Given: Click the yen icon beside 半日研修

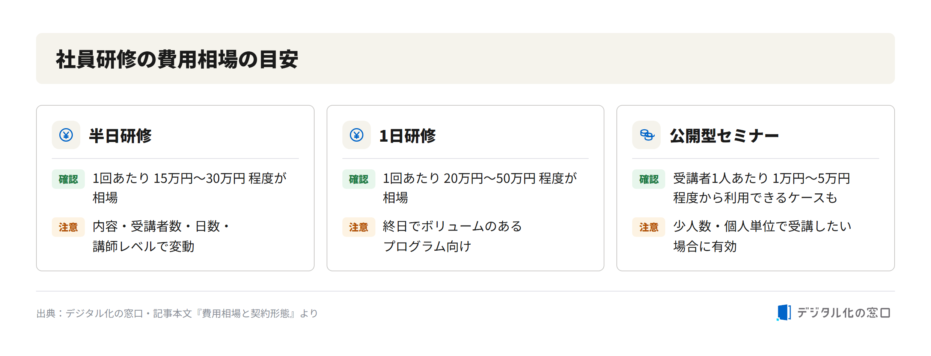Looking at the screenshot, I should coord(66,135).
